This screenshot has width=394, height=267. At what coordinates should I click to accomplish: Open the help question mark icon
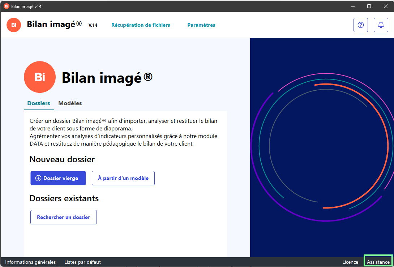[x=361, y=25]
